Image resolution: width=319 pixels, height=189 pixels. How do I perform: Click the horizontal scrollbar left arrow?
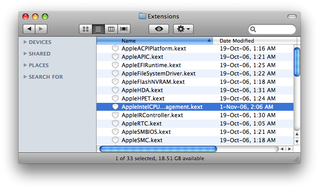tap(282, 149)
